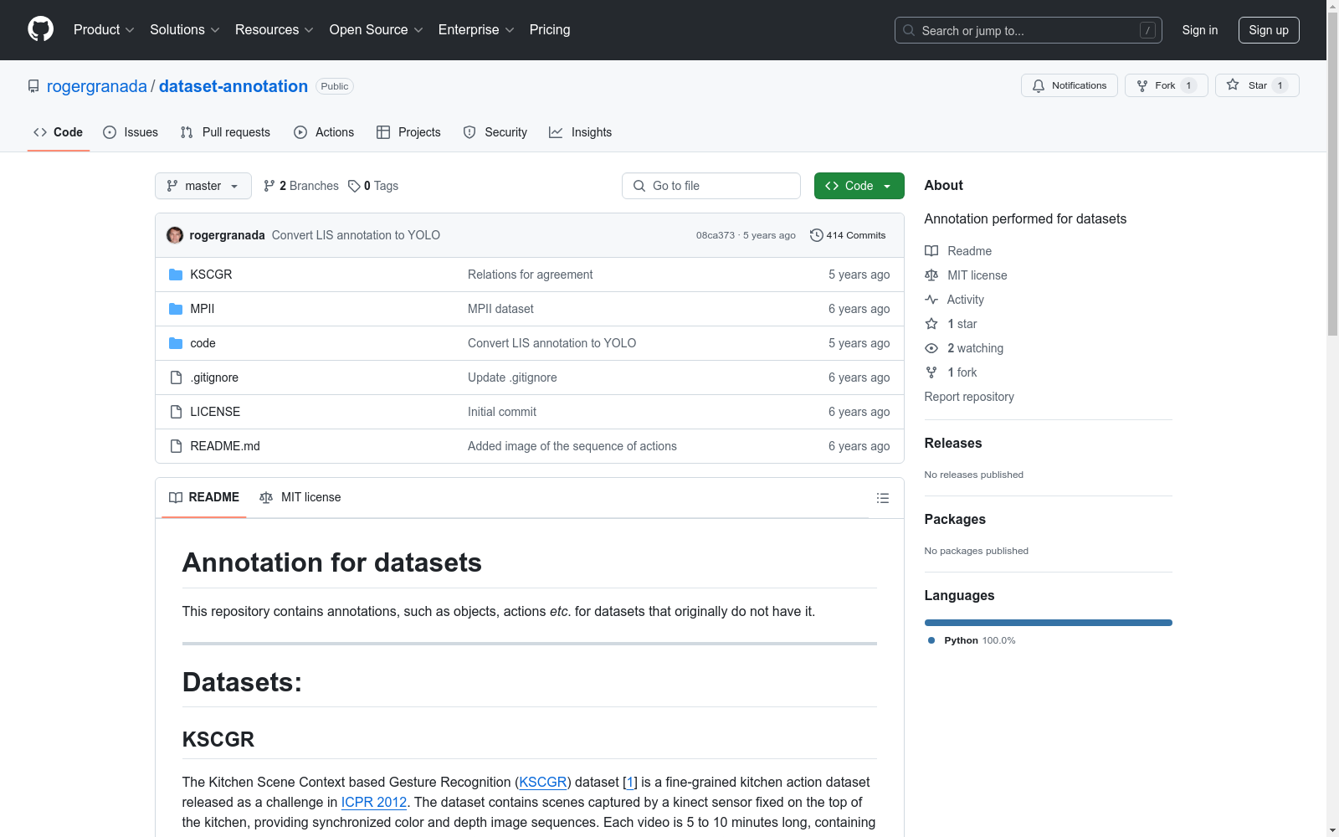Screen dimensions: 1339x837
Task: Click the Python blue language dot
Action: pyautogui.click(x=931, y=640)
